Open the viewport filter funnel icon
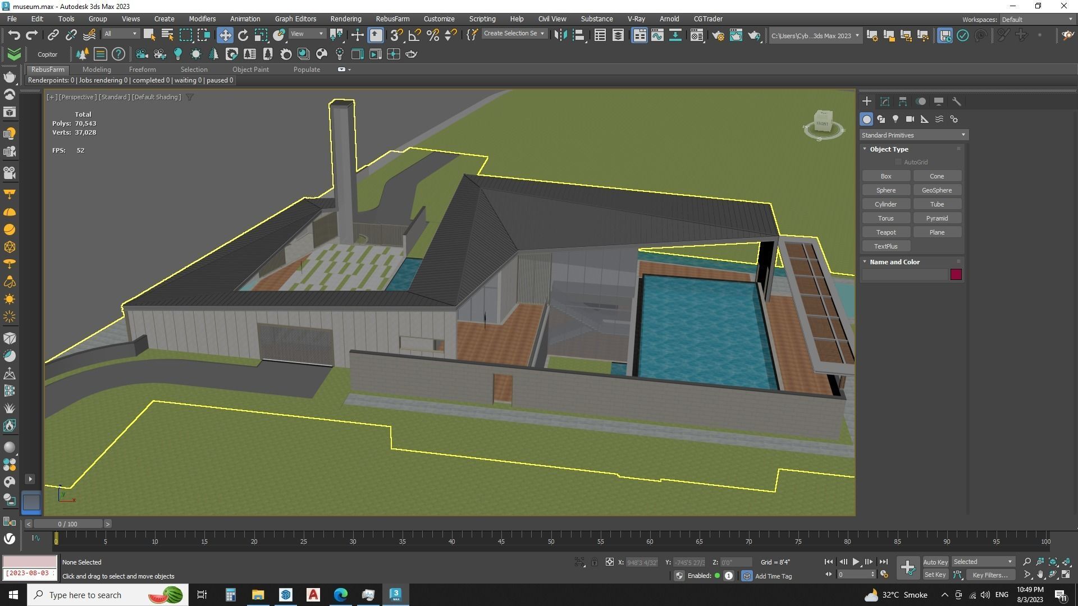 click(190, 97)
